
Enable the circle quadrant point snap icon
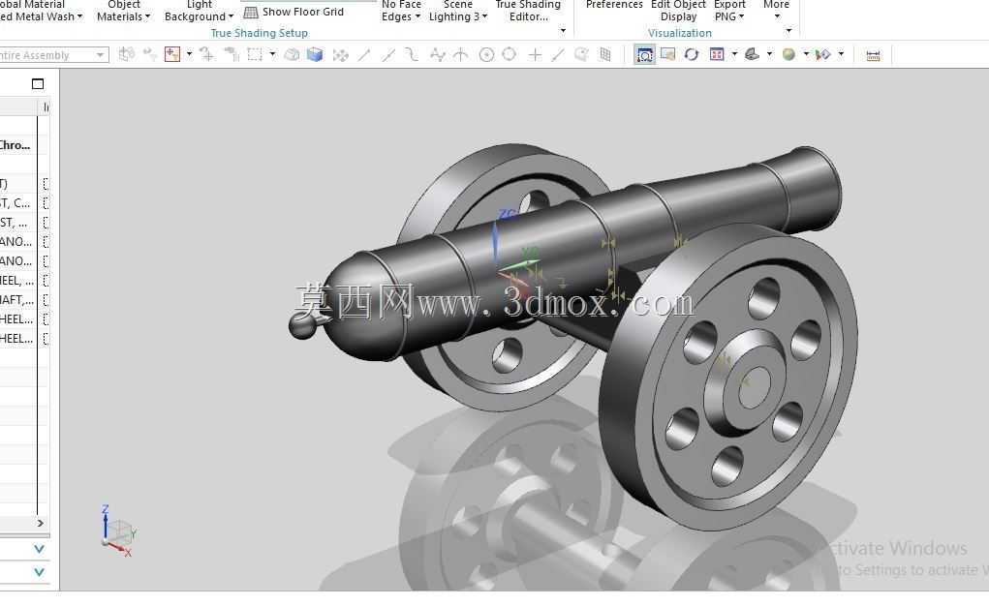[x=509, y=55]
